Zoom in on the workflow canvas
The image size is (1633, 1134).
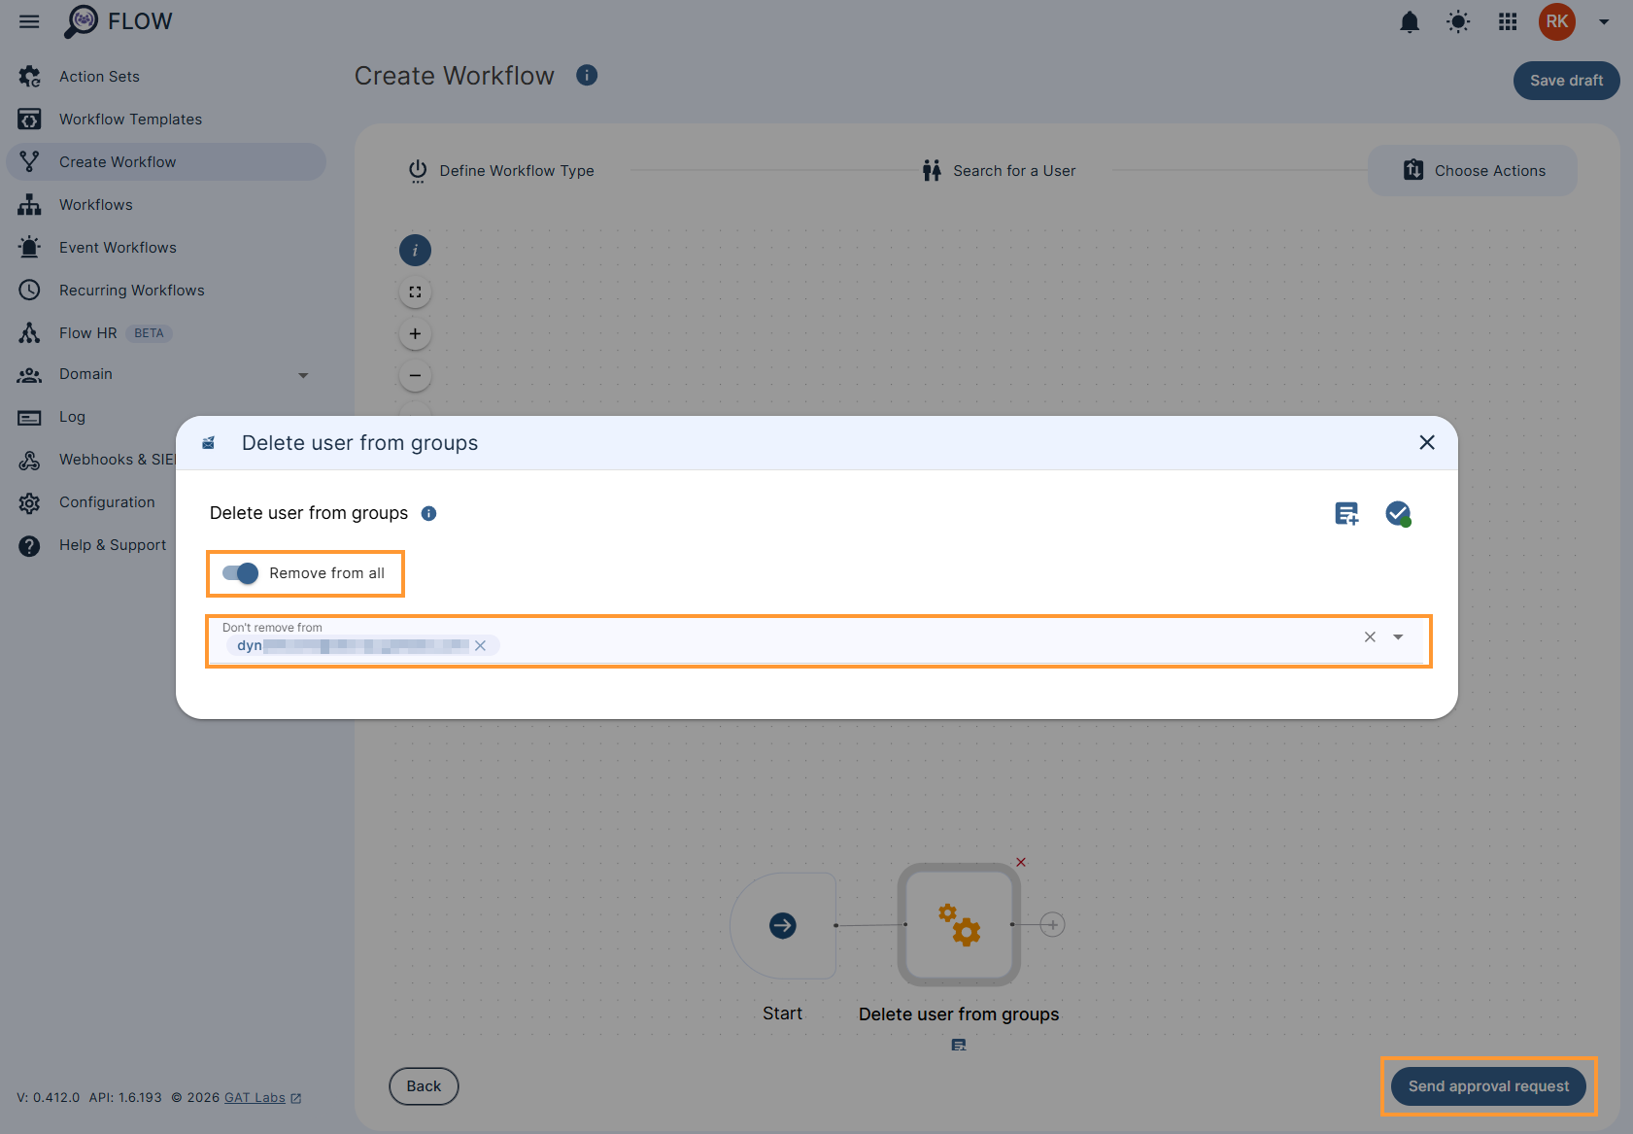click(415, 333)
